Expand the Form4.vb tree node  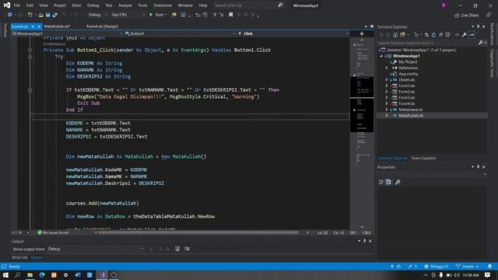point(387,103)
